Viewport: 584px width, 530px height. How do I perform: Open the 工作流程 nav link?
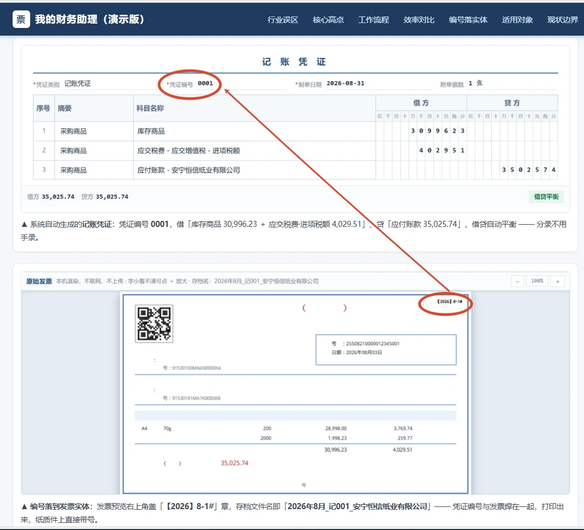373,20
